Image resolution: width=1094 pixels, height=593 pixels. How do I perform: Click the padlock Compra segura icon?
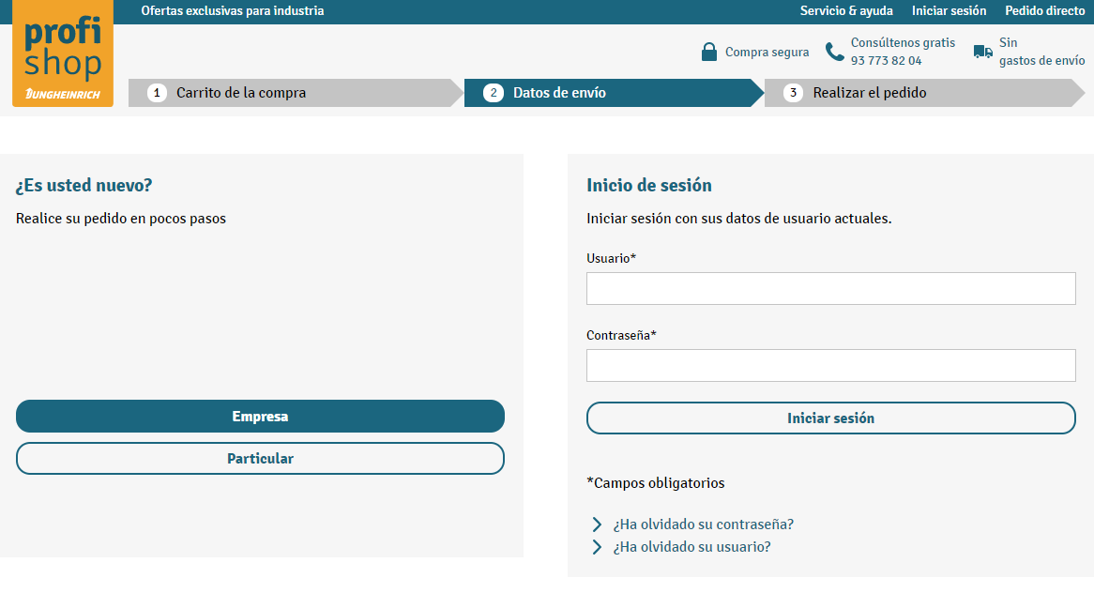point(709,53)
